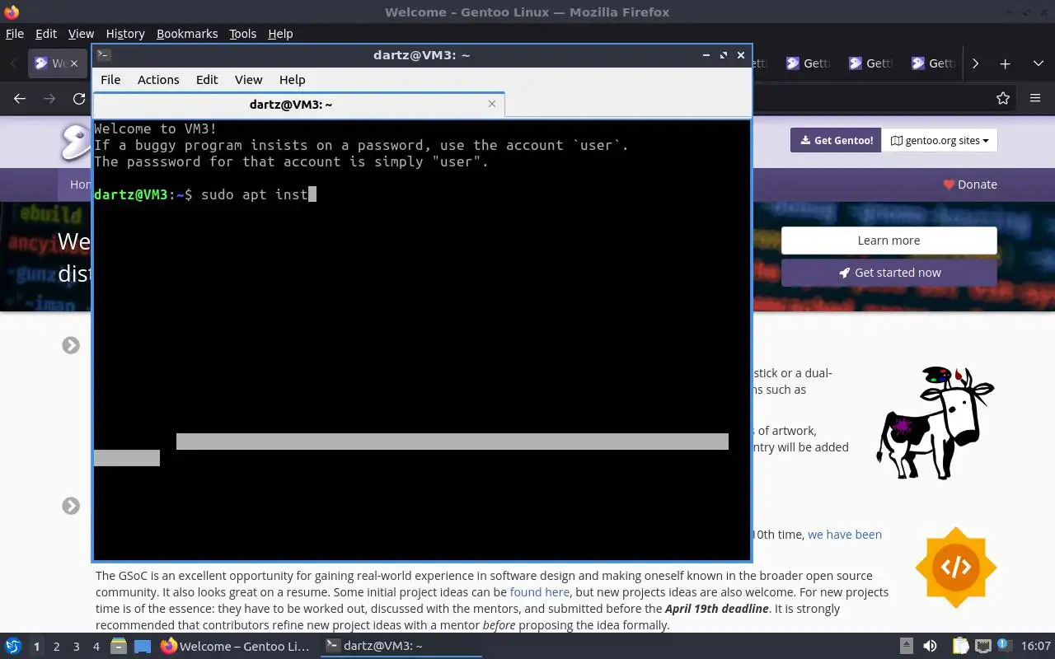Open Firefox File menu
The image size is (1055, 659).
[x=15, y=34]
